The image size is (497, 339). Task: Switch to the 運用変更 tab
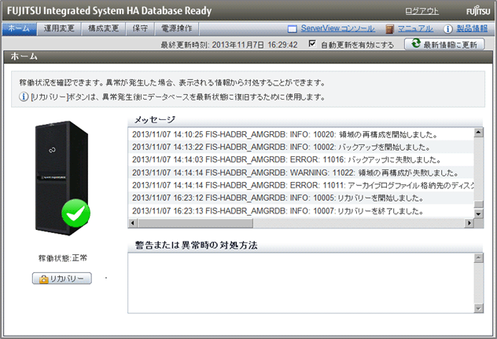click(x=59, y=29)
